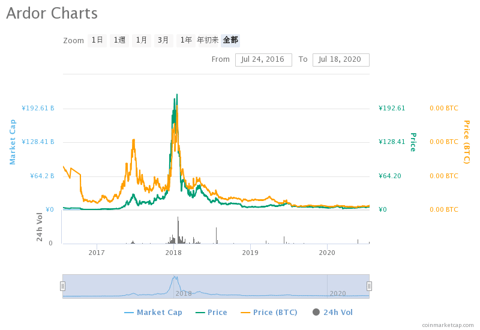Viewport: 480px width, 330px height.
Task: Click the 2020 x-axis label under chart
Action: (327, 253)
